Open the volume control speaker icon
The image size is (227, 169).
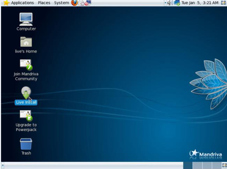170,3
